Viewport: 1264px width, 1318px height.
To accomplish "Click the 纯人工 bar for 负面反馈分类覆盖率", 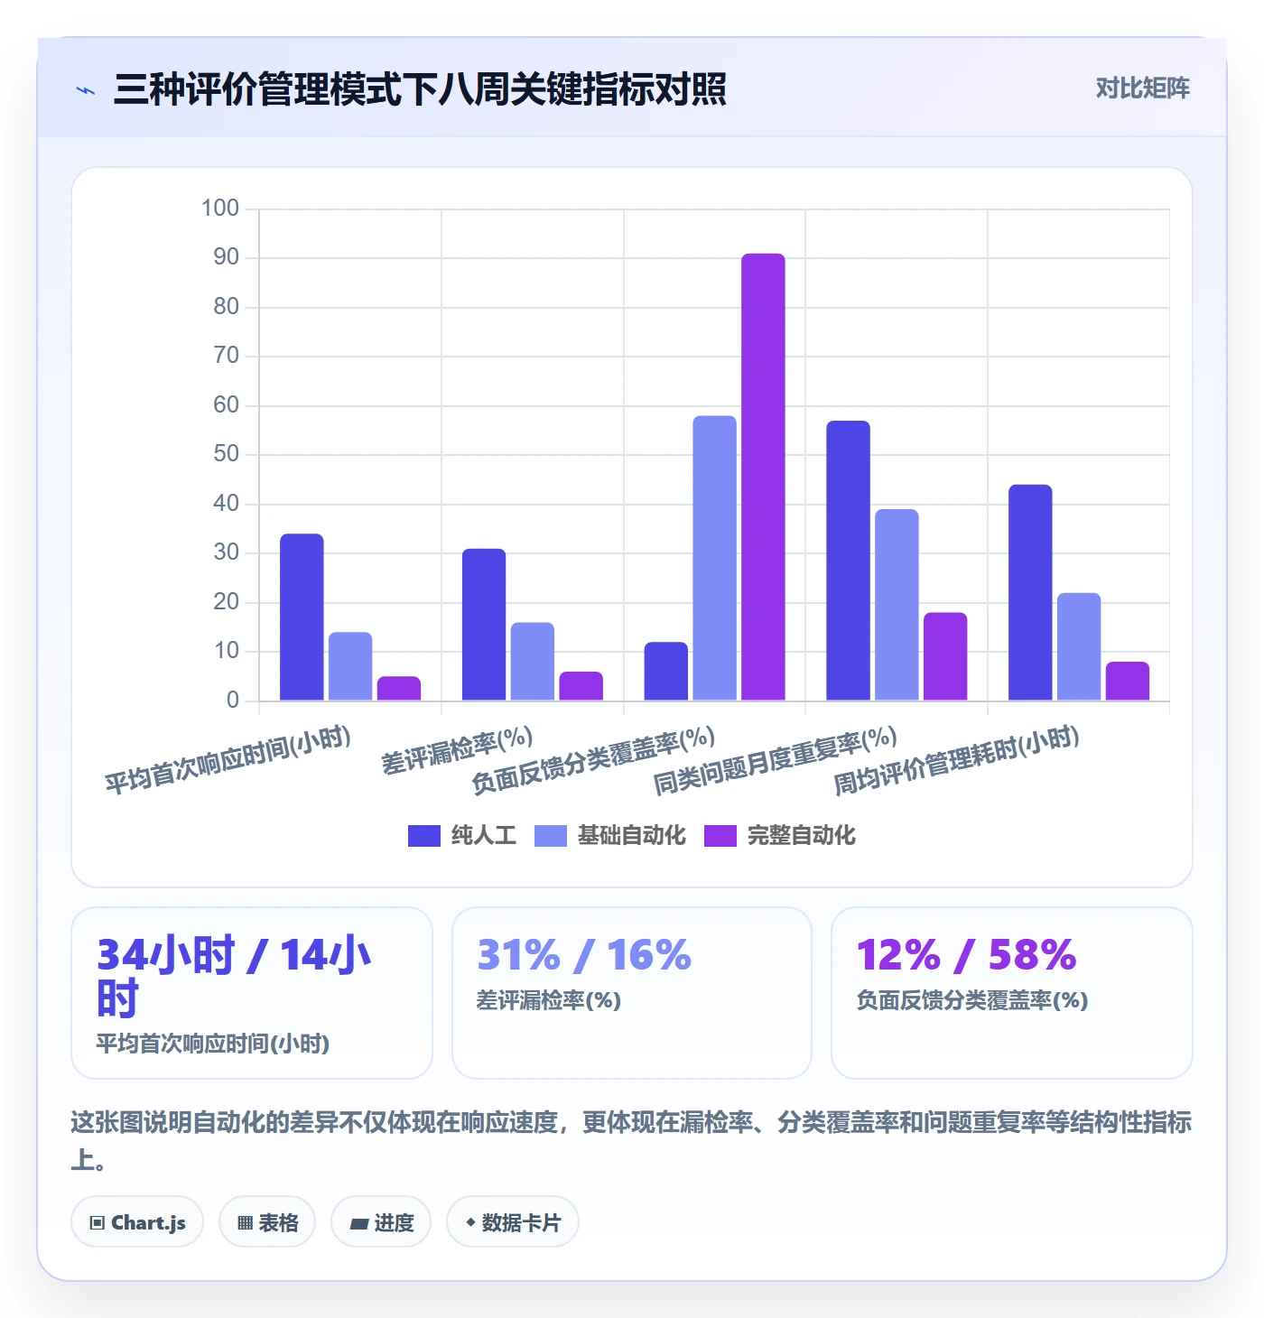I will 666,672.
